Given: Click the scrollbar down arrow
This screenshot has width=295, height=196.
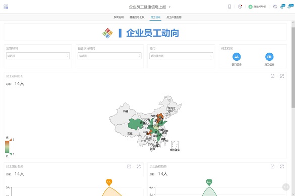Looking at the screenshot, I should [x=293, y=194].
